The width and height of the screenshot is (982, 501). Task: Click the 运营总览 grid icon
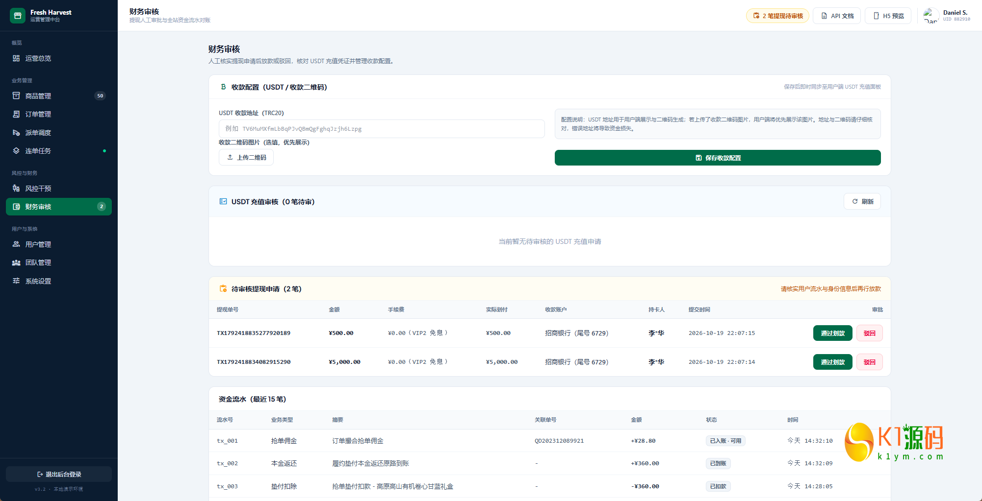[16, 58]
